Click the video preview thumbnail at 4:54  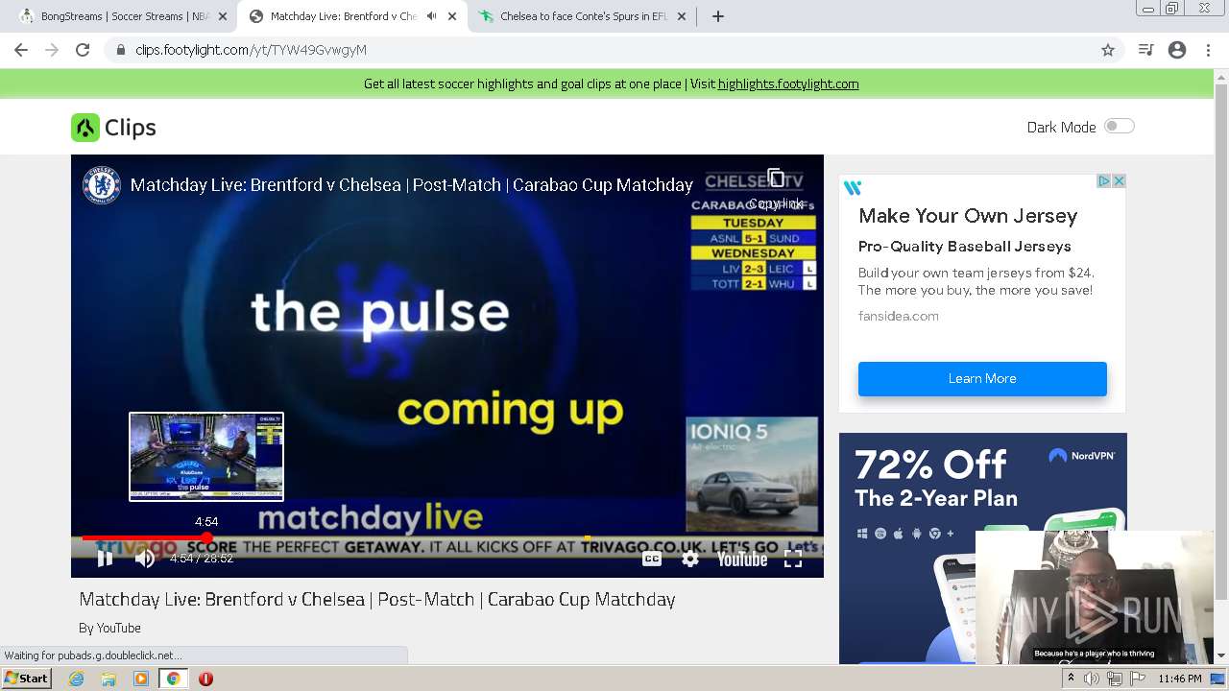[x=206, y=457]
